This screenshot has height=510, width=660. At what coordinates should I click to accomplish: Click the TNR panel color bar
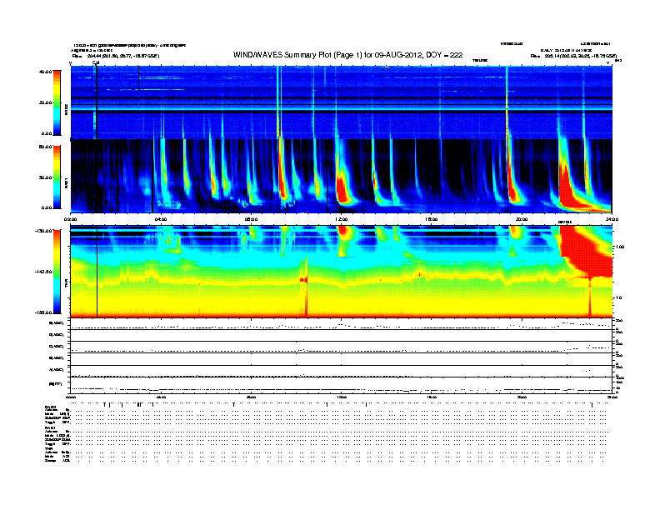57,272
